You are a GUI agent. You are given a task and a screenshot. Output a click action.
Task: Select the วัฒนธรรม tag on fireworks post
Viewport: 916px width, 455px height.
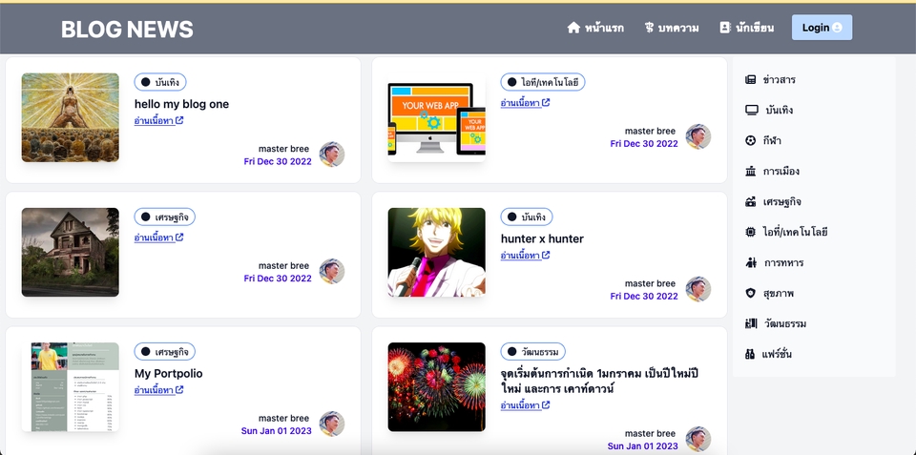tap(532, 352)
